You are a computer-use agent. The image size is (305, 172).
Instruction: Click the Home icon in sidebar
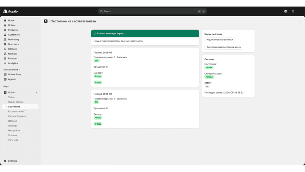(x=5, y=20)
